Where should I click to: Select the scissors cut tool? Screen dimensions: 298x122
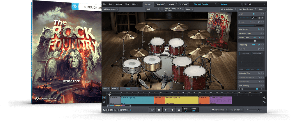click(104, 102)
